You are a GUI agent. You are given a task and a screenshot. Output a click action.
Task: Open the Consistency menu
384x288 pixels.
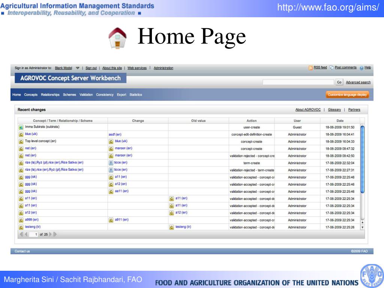[x=105, y=95]
